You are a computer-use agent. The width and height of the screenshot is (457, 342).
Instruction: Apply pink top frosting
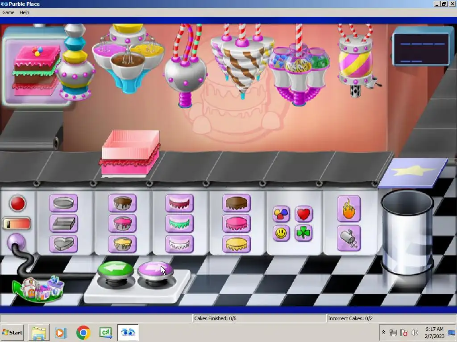pyautogui.click(x=237, y=224)
